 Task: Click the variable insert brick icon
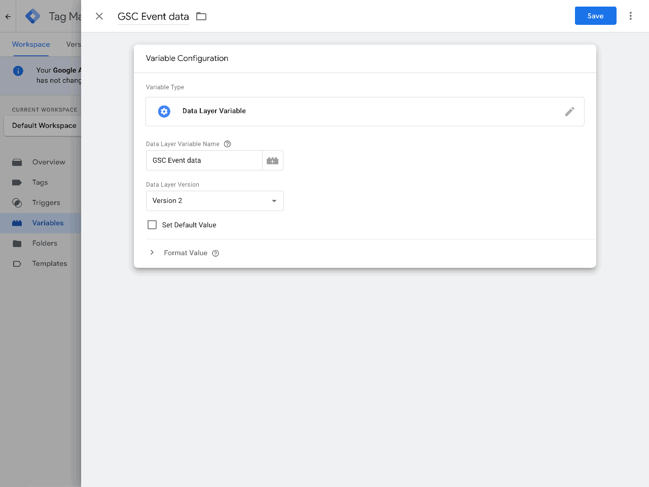(x=272, y=160)
